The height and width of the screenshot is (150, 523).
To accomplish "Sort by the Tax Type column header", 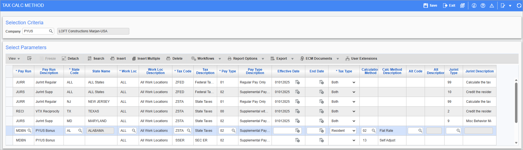I will tap(344, 71).
